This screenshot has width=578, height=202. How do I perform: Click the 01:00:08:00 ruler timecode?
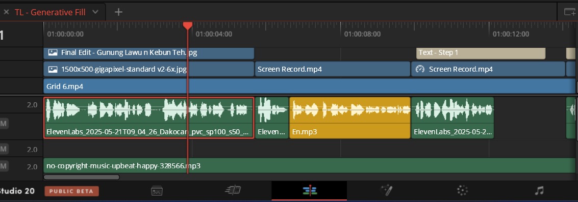click(x=362, y=34)
